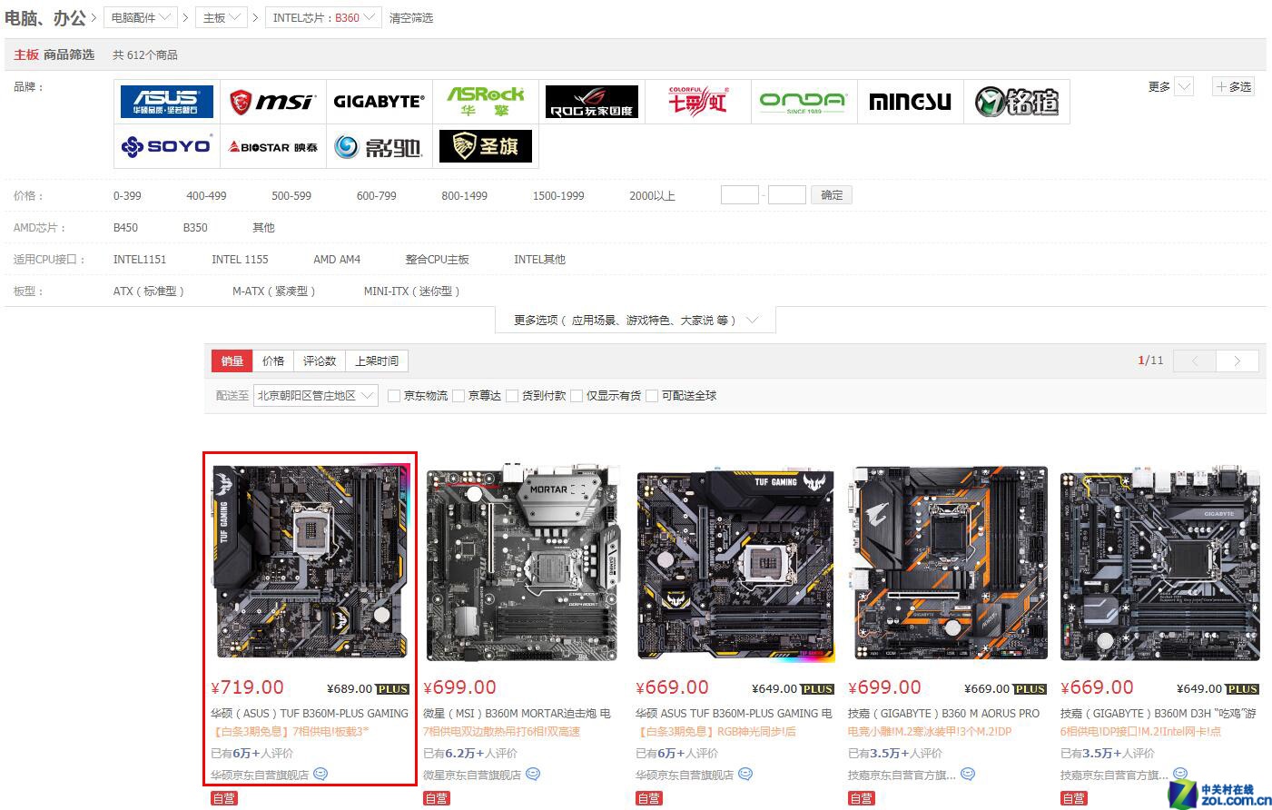
Task: Select the 圣旗 brand logo
Action: pyautogui.click(x=485, y=146)
